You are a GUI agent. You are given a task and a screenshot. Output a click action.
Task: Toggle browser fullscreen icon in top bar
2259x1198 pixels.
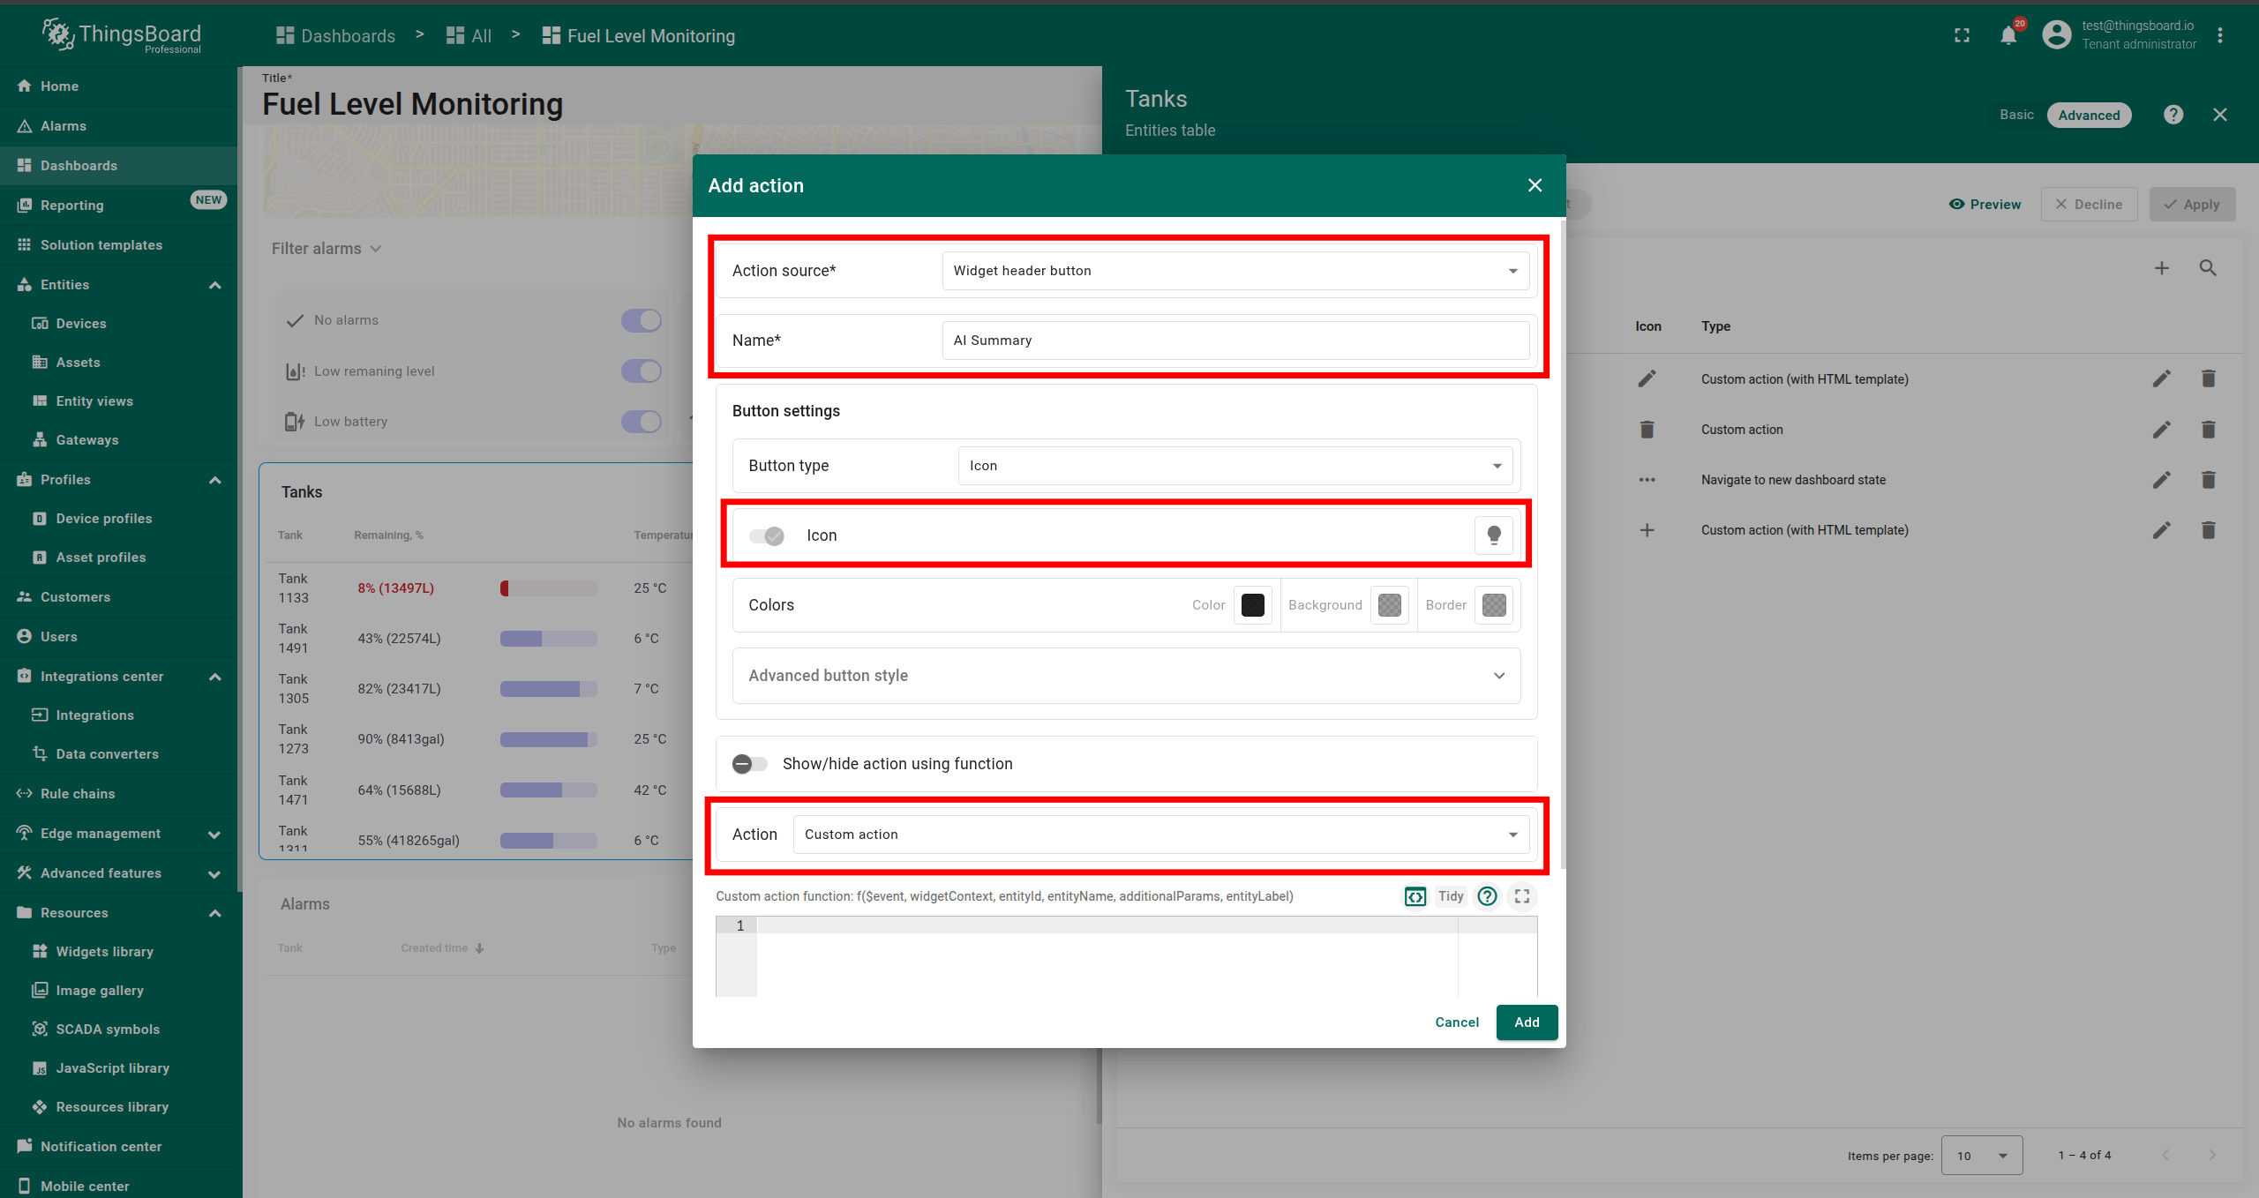(x=1962, y=35)
